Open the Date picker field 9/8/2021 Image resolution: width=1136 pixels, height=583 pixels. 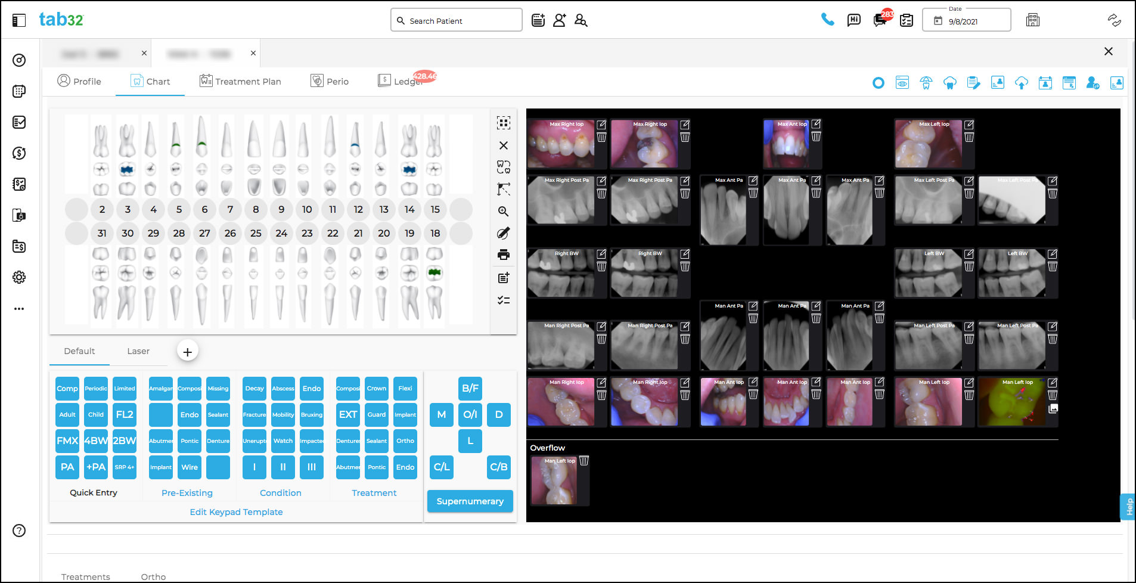[966, 20]
